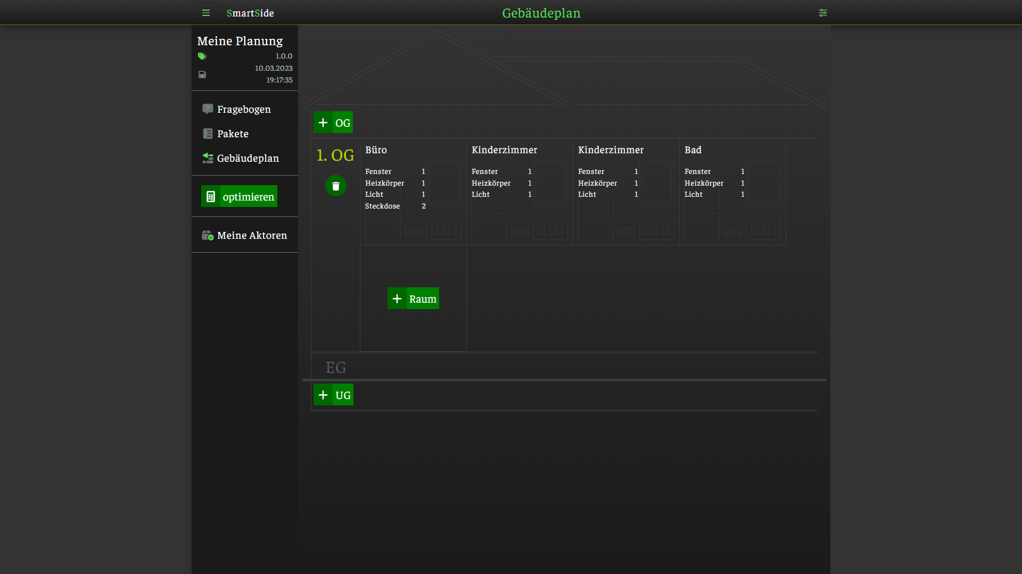Add a room with + Raum
The height and width of the screenshot is (574, 1022).
point(413,298)
